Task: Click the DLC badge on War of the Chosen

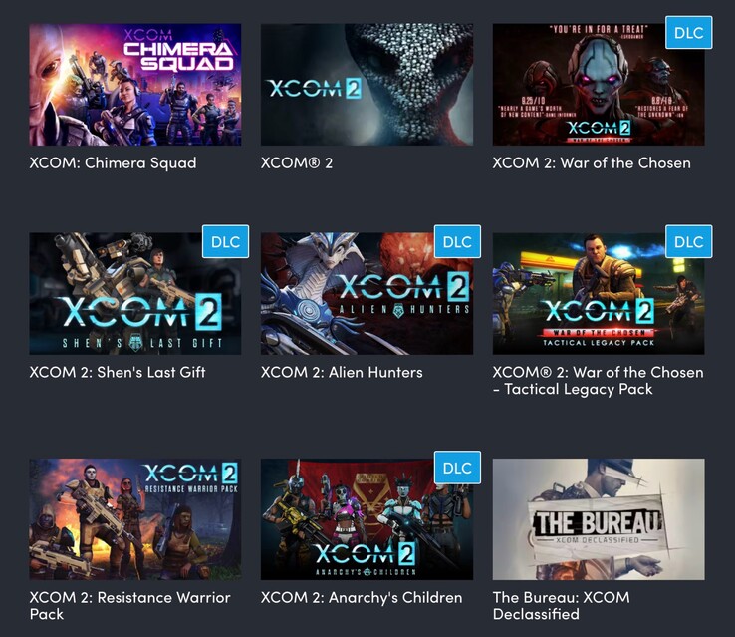Action: point(688,32)
